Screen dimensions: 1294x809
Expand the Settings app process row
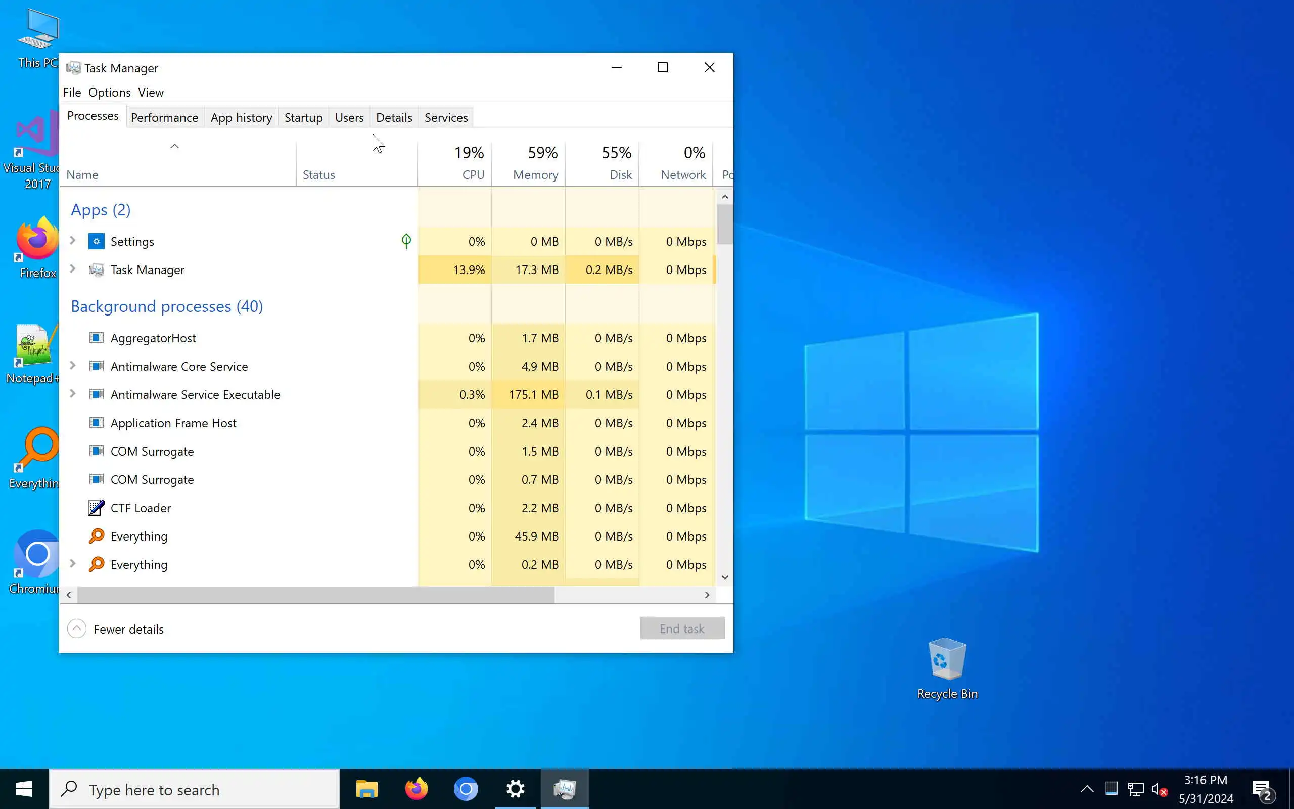pos(73,241)
